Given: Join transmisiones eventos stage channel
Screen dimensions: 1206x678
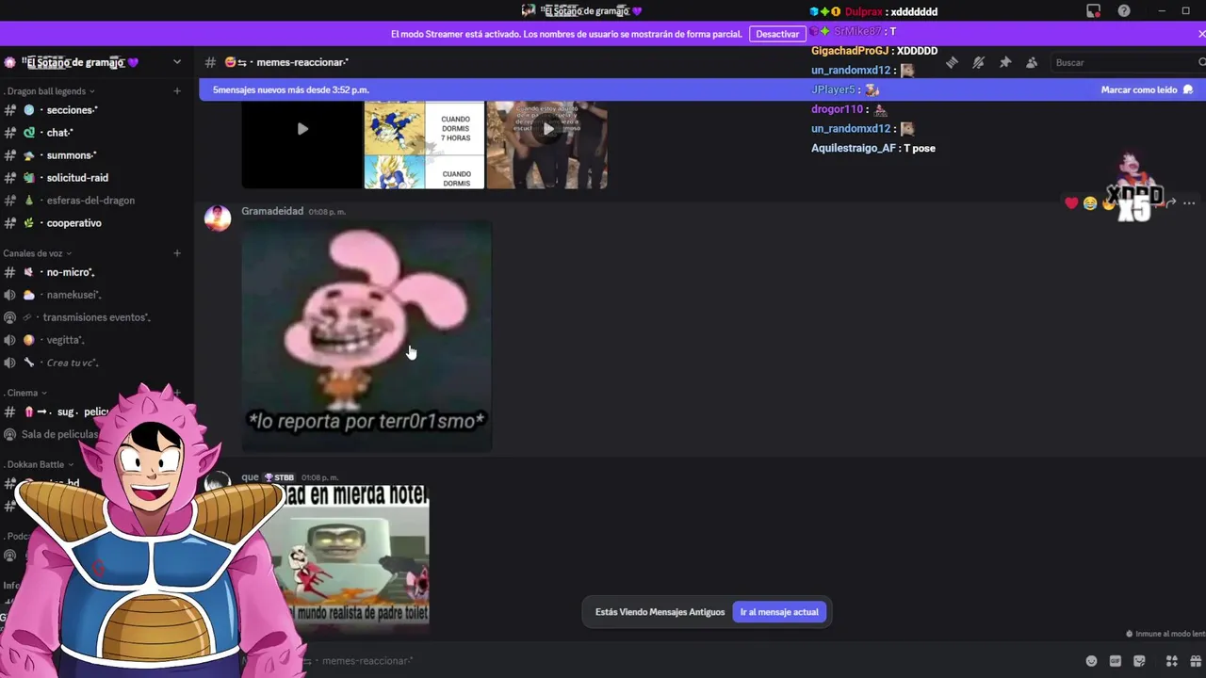Looking at the screenshot, I should (94, 317).
